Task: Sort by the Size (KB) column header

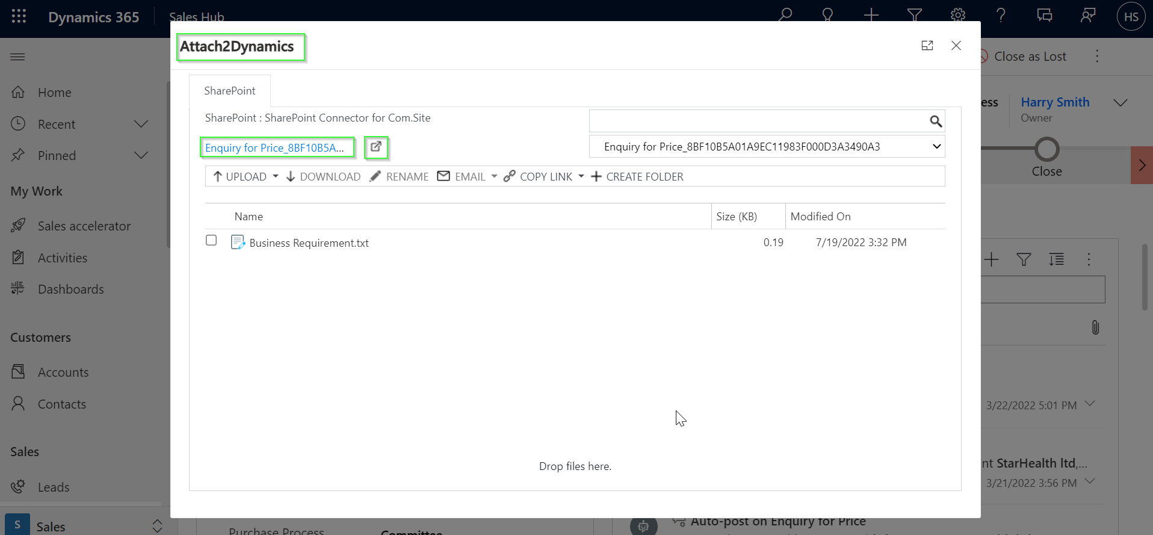Action: point(737,217)
